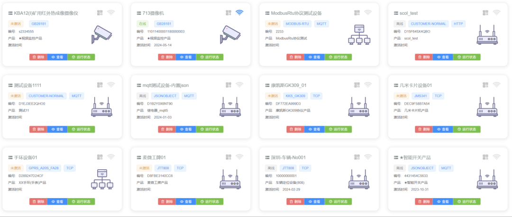Delete the 测试设备1111 device
Screen dimensions: 512x217
(x=38, y=130)
